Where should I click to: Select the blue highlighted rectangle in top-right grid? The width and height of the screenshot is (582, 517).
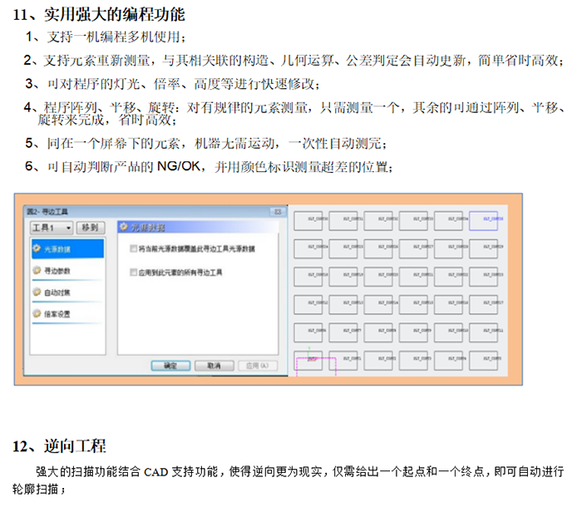483,220
